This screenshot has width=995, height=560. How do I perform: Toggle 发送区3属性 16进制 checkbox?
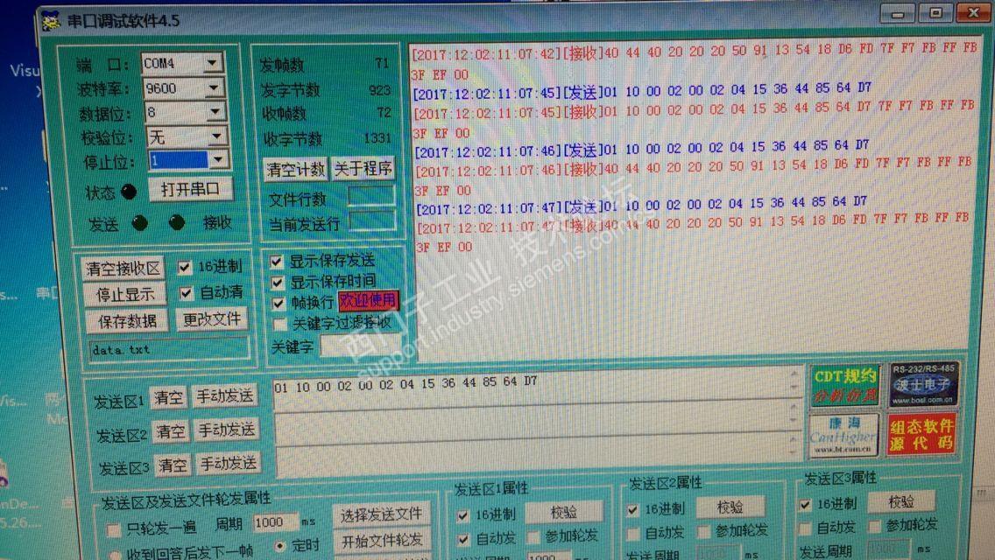coord(805,505)
